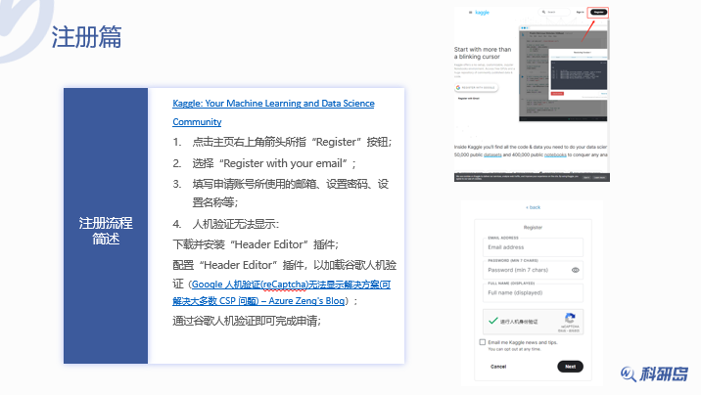Accept cookies with the Got it button
Viewport: 701px width, 395px height.
pyautogui.click(x=586, y=178)
